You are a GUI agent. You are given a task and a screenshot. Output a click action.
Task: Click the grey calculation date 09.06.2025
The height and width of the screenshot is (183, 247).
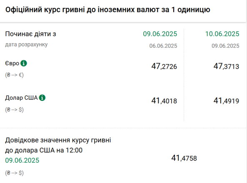tap(225, 46)
